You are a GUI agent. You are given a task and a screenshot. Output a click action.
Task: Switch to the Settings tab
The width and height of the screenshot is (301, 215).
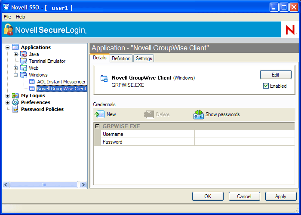tap(144, 58)
